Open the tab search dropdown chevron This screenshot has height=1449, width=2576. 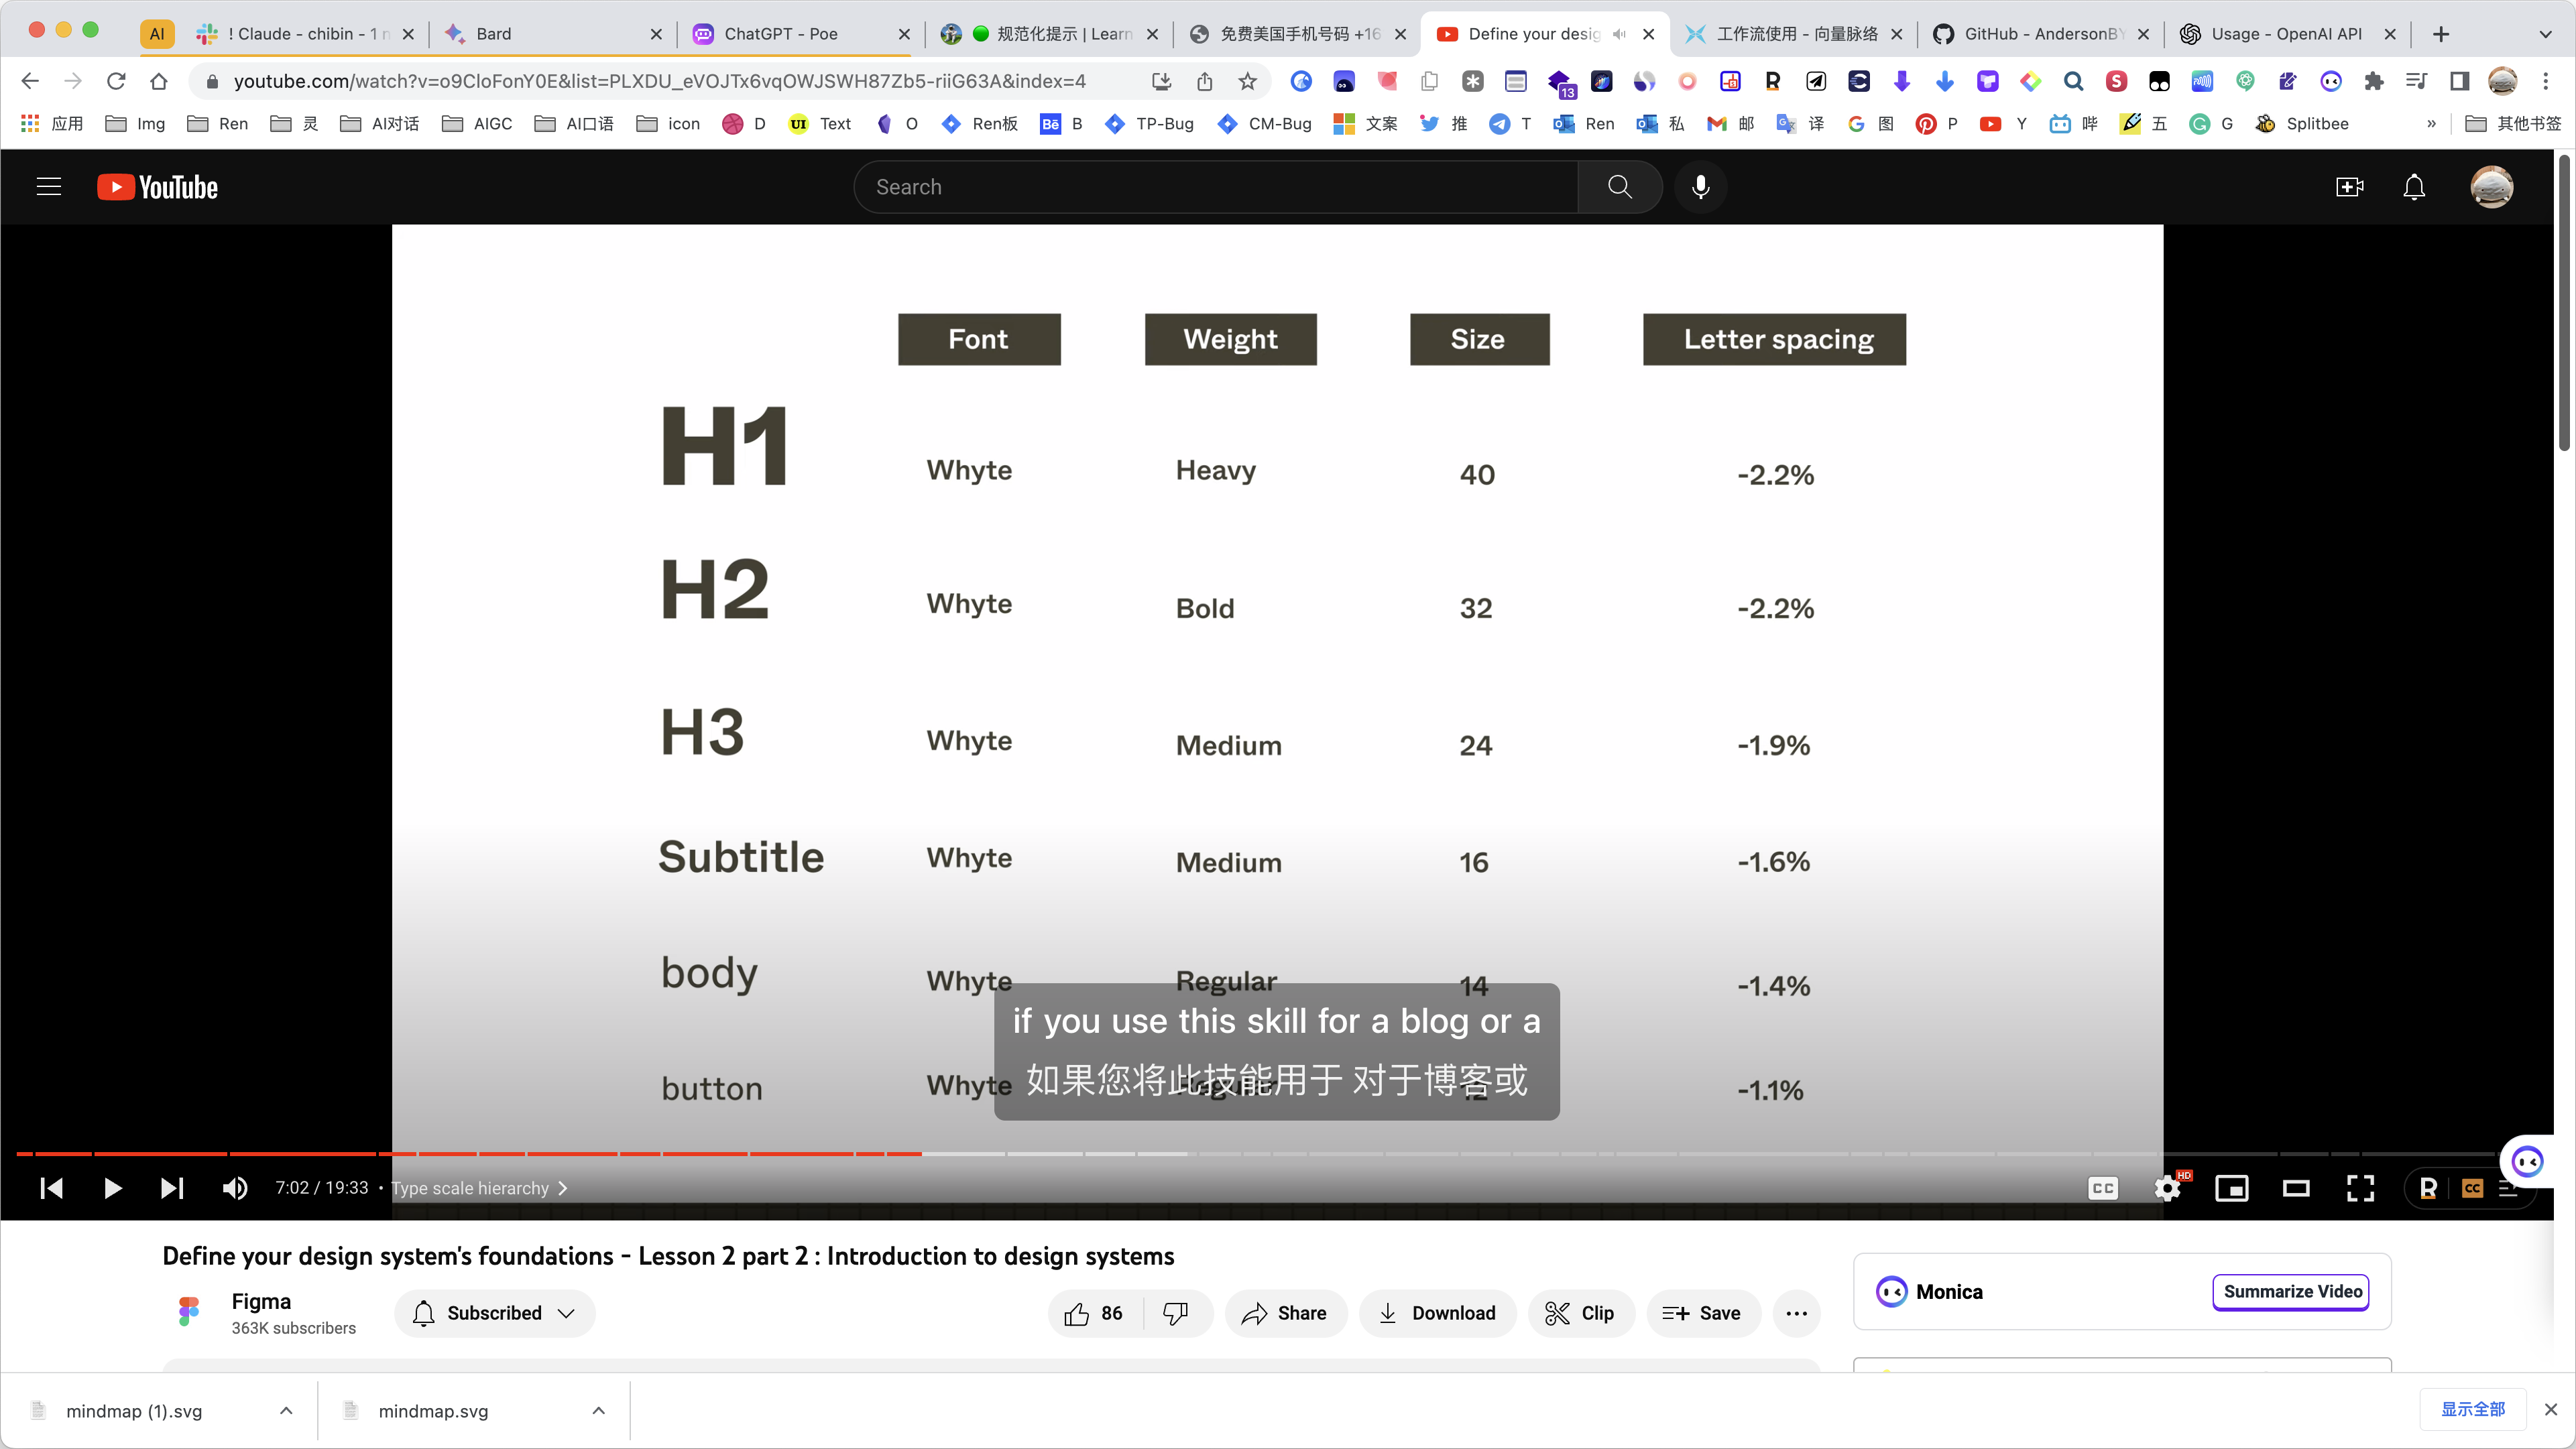[x=2545, y=34]
